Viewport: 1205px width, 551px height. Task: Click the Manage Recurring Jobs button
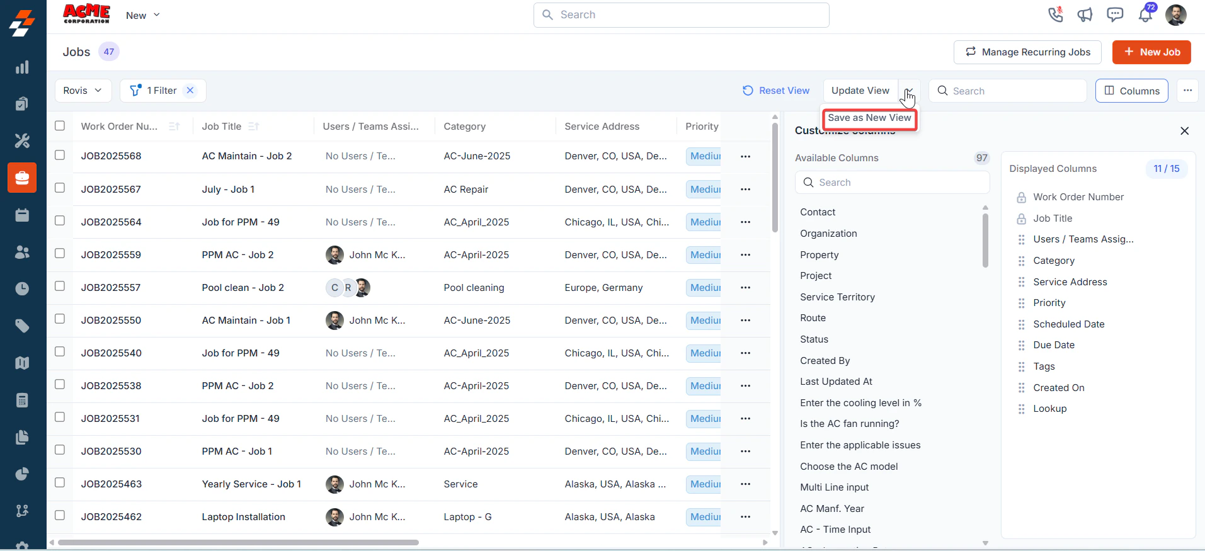pos(1027,52)
